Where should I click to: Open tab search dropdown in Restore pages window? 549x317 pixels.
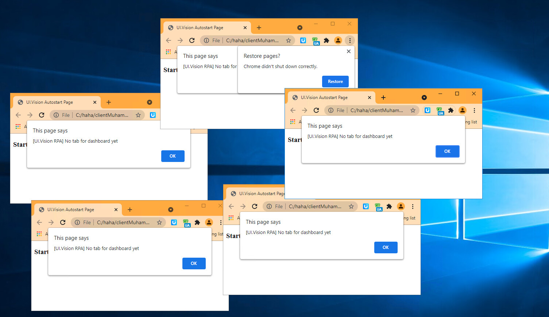pyautogui.click(x=300, y=28)
